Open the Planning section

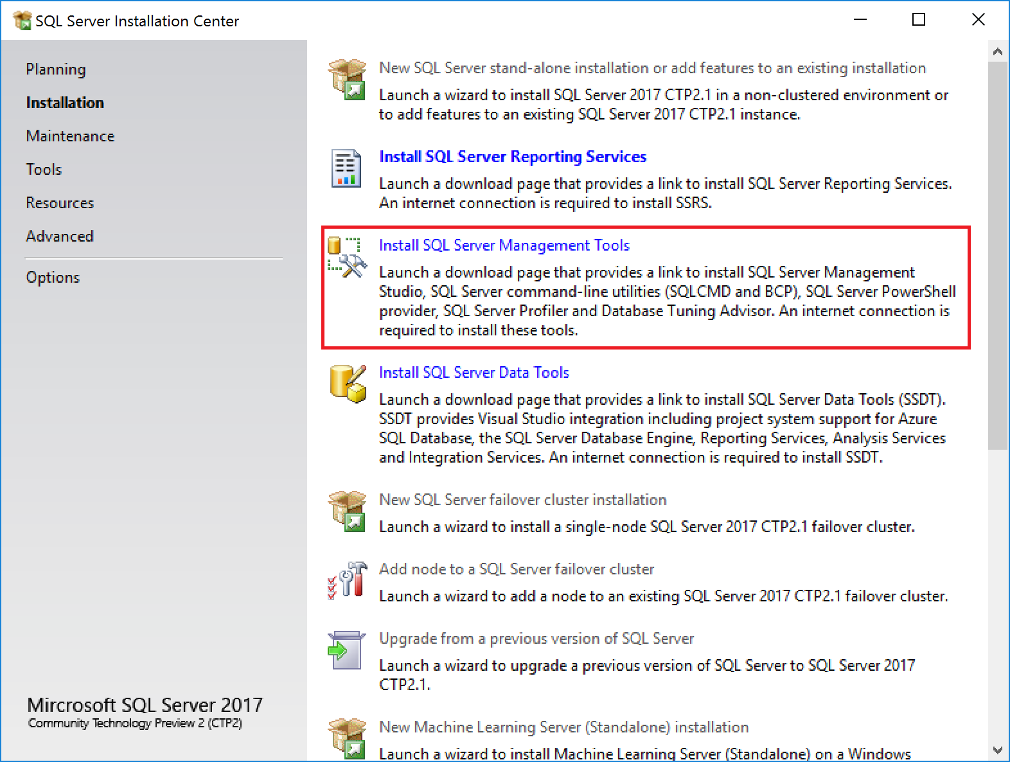point(56,69)
